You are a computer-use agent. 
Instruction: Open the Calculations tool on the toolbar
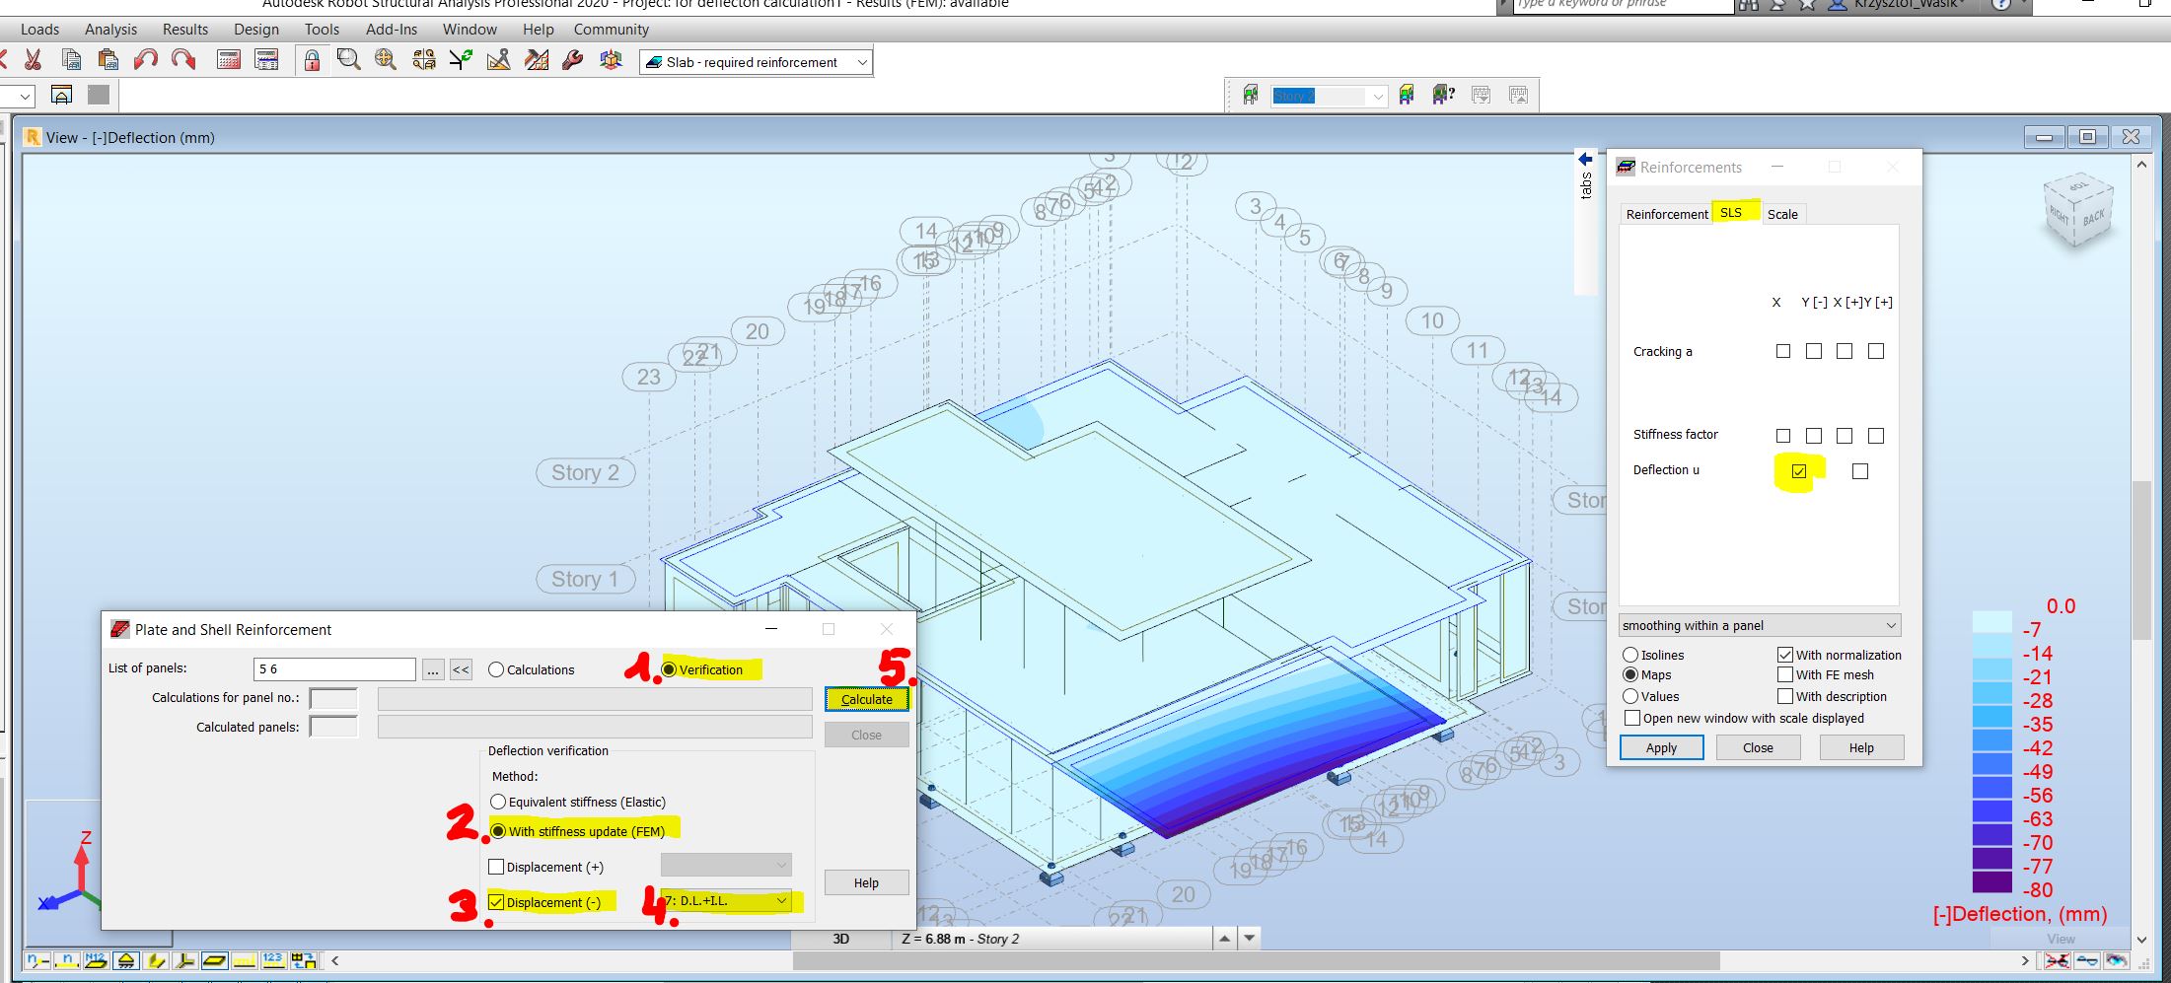pos(229,59)
